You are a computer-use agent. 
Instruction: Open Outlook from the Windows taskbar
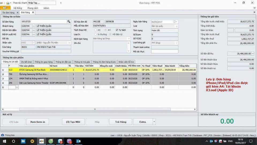pyautogui.click(x=78, y=141)
